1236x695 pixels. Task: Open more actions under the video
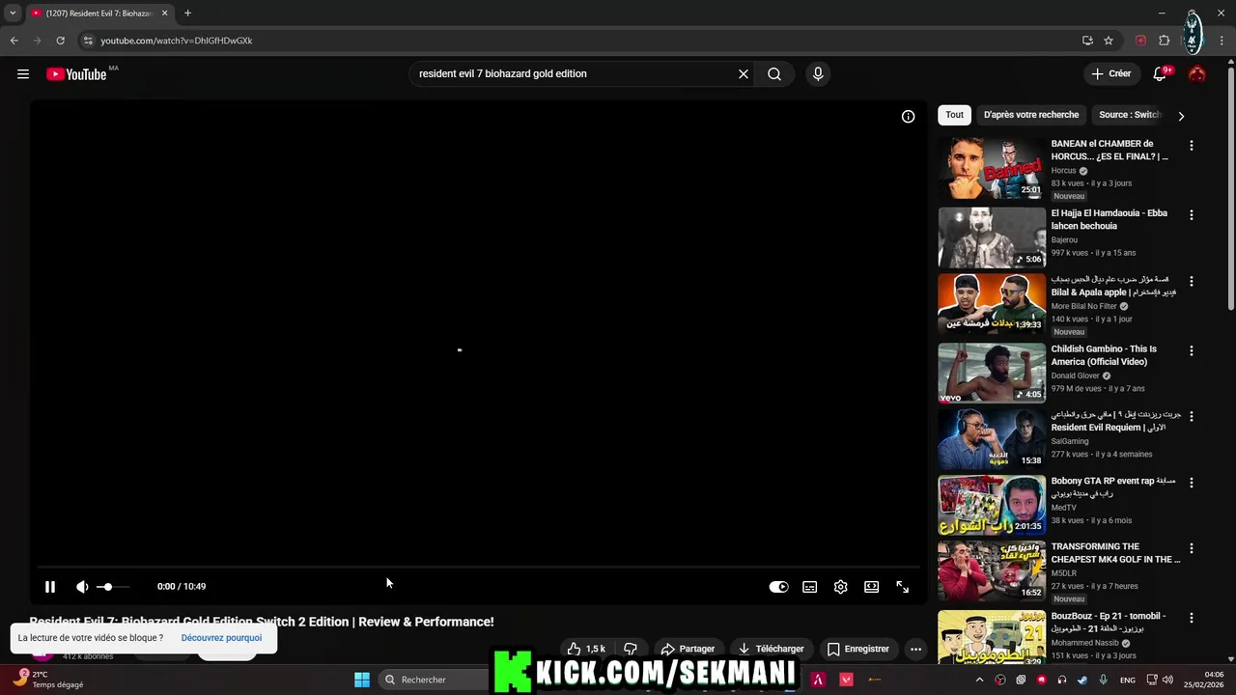tap(915, 649)
